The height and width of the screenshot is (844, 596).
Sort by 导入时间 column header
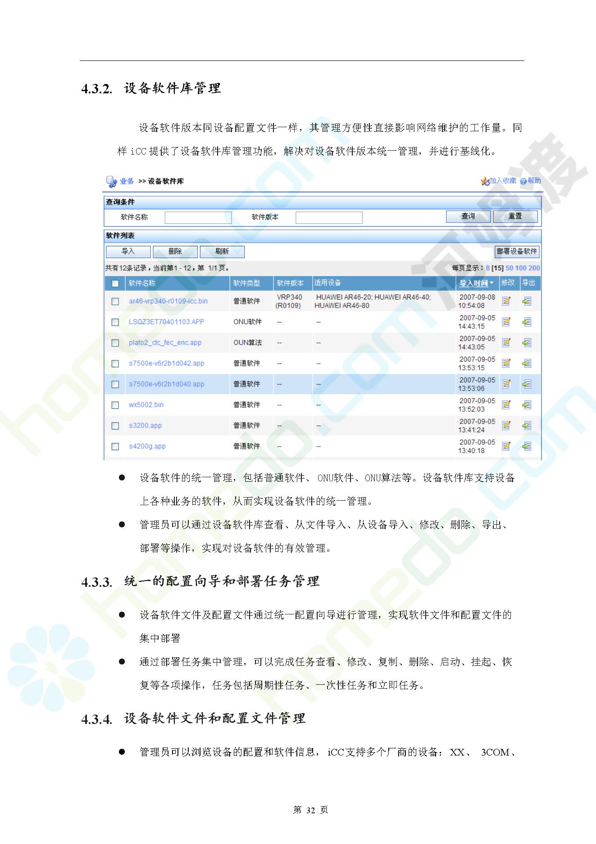[477, 283]
